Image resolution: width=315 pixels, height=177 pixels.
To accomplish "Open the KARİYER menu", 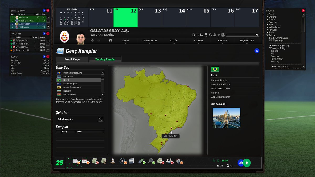I will pyautogui.click(x=223, y=41).
